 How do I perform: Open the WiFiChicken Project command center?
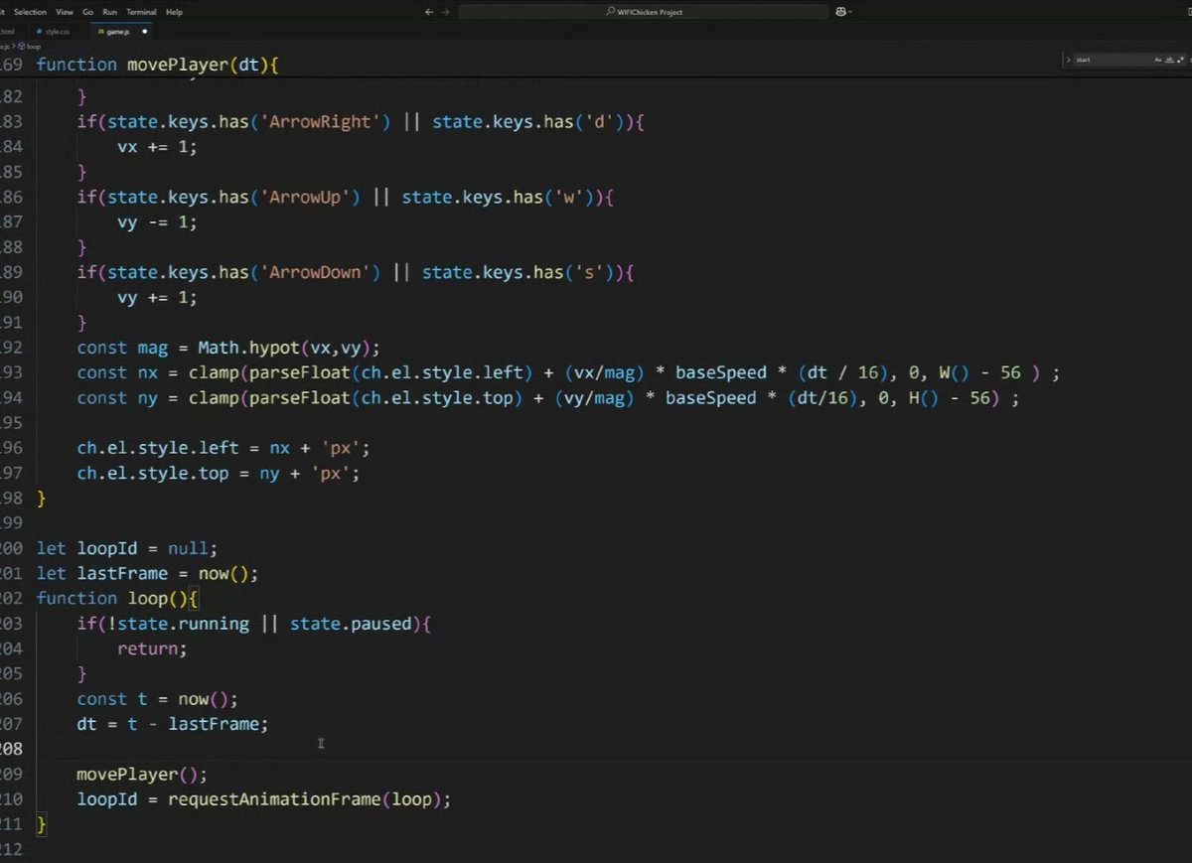(646, 11)
